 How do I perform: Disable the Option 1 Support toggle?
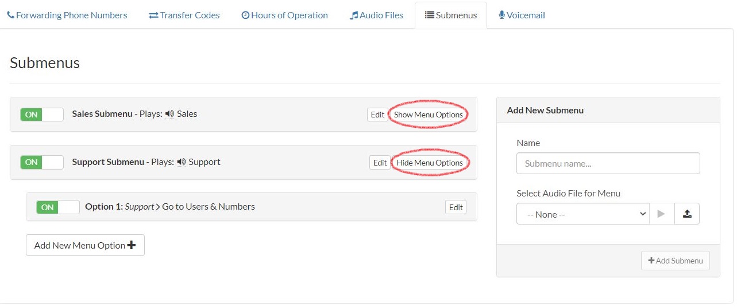[57, 207]
